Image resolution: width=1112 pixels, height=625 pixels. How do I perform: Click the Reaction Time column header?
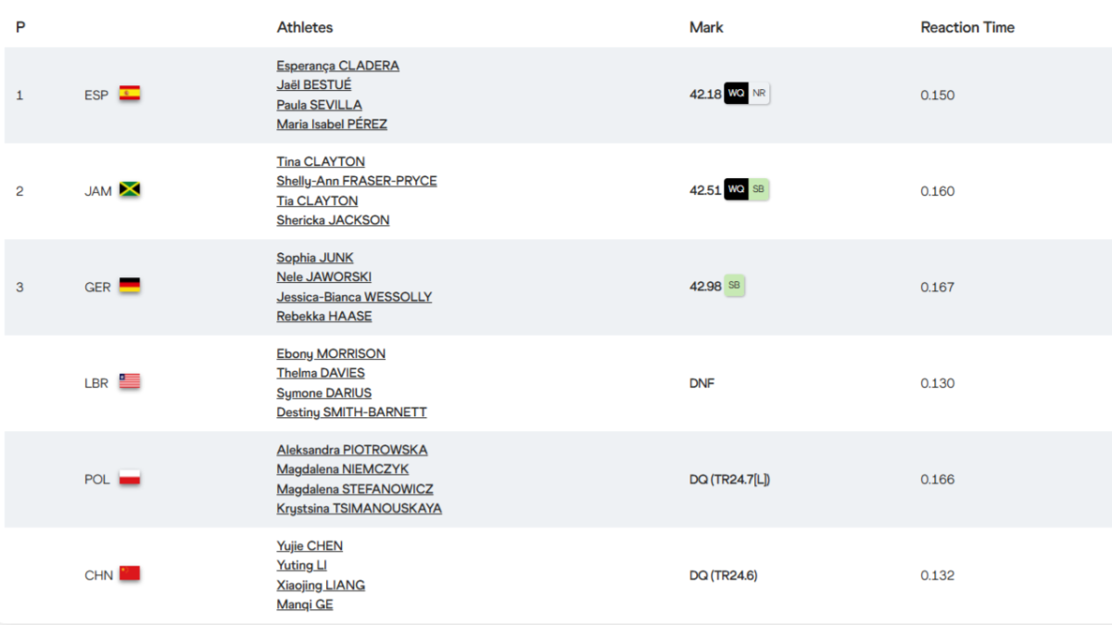967,28
